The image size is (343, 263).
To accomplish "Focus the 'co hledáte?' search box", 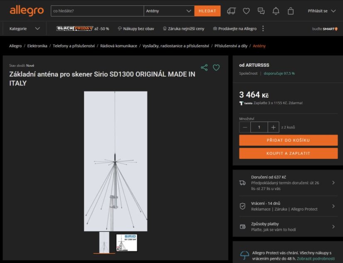I will [x=97, y=11].
